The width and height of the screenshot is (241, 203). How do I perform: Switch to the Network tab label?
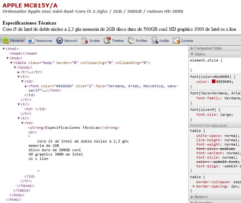point(71,41)
